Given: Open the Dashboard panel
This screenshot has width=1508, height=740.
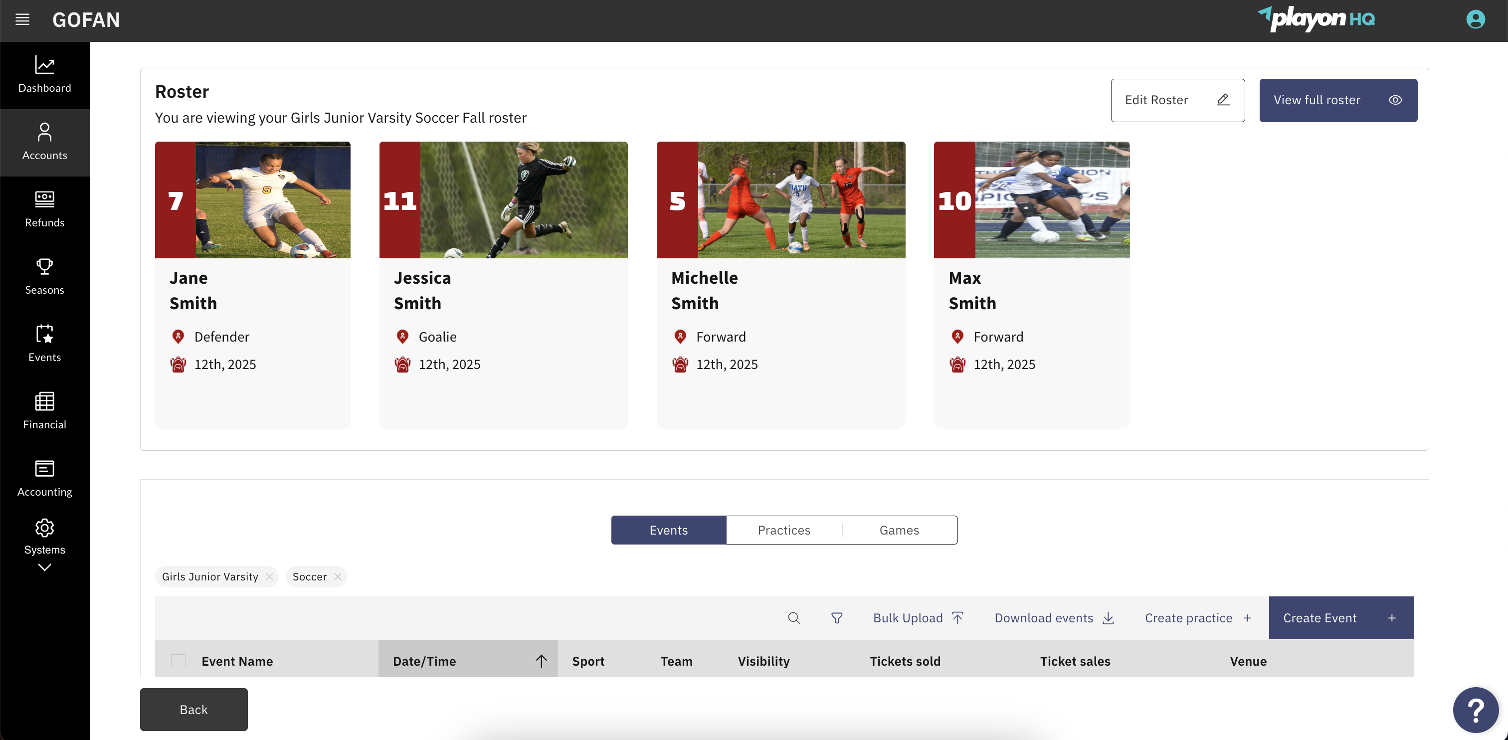Looking at the screenshot, I should click(44, 75).
